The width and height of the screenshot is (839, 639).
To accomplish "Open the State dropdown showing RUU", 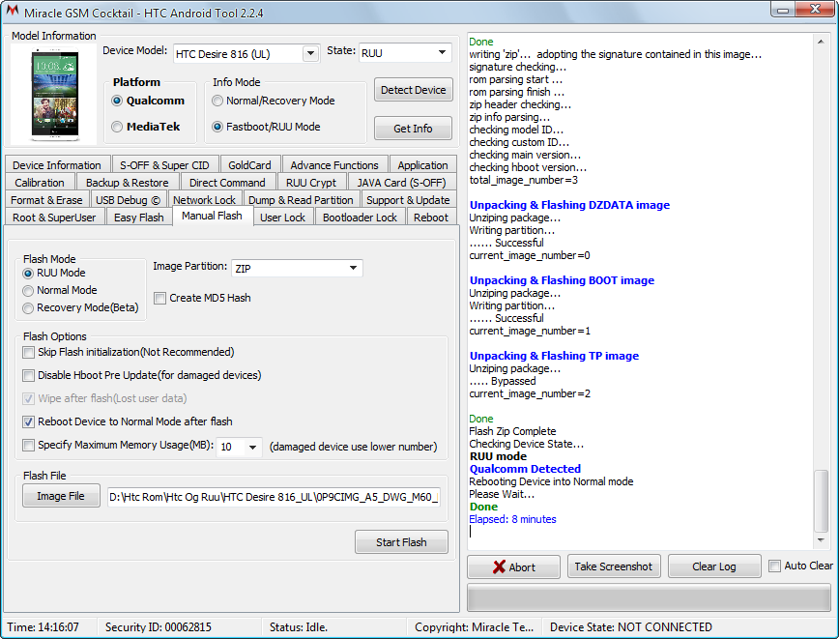I will [442, 52].
